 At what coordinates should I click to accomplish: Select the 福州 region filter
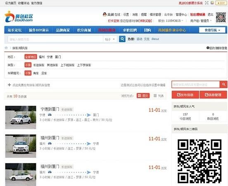point(42,57)
